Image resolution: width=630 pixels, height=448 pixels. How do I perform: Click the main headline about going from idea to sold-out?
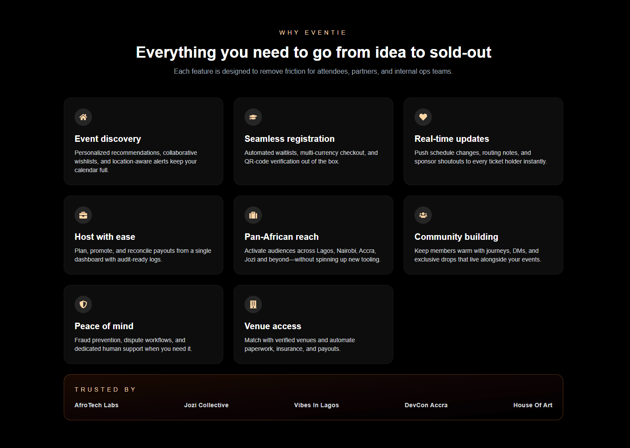pyautogui.click(x=313, y=52)
